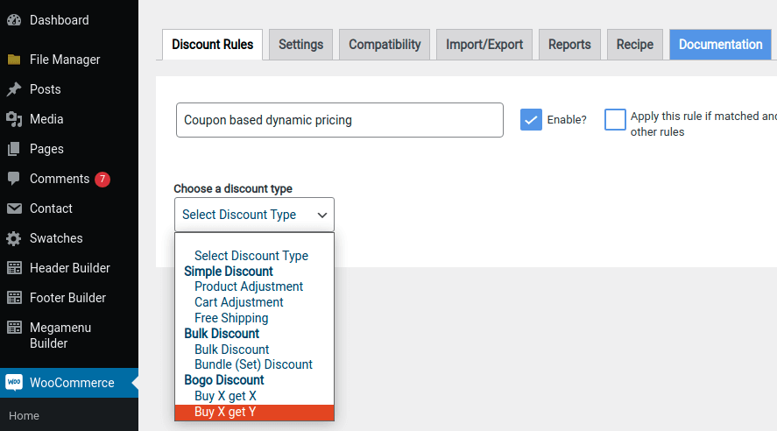
Task: Uncheck the Enable checkbox
Action: tap(531, 120)
